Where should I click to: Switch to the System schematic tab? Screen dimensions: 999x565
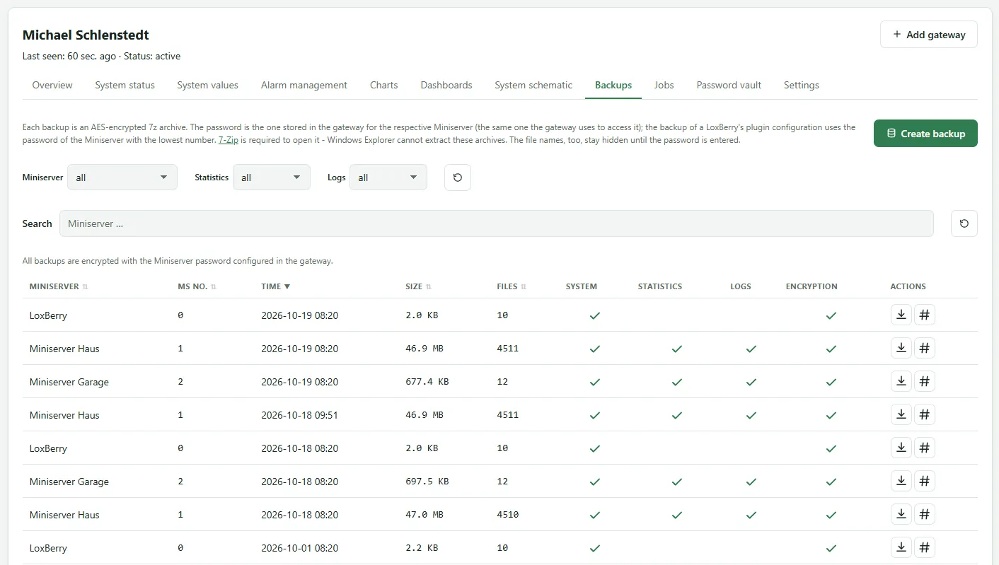click(x=533, y=85)
